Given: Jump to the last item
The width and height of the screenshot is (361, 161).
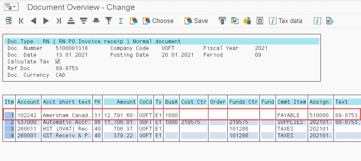Looking at the screenshot, I should pos(59,21).
